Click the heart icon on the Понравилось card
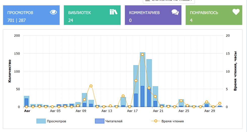This screenshot has width=247, height=132. pos(236,12)
